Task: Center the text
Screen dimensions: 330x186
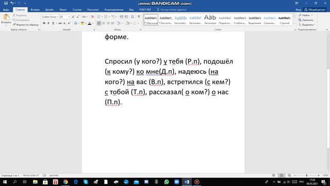Action: tap(104, 23)
